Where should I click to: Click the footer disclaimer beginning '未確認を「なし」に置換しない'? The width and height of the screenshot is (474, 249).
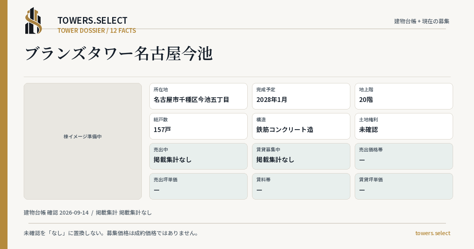tap(111, 233)
